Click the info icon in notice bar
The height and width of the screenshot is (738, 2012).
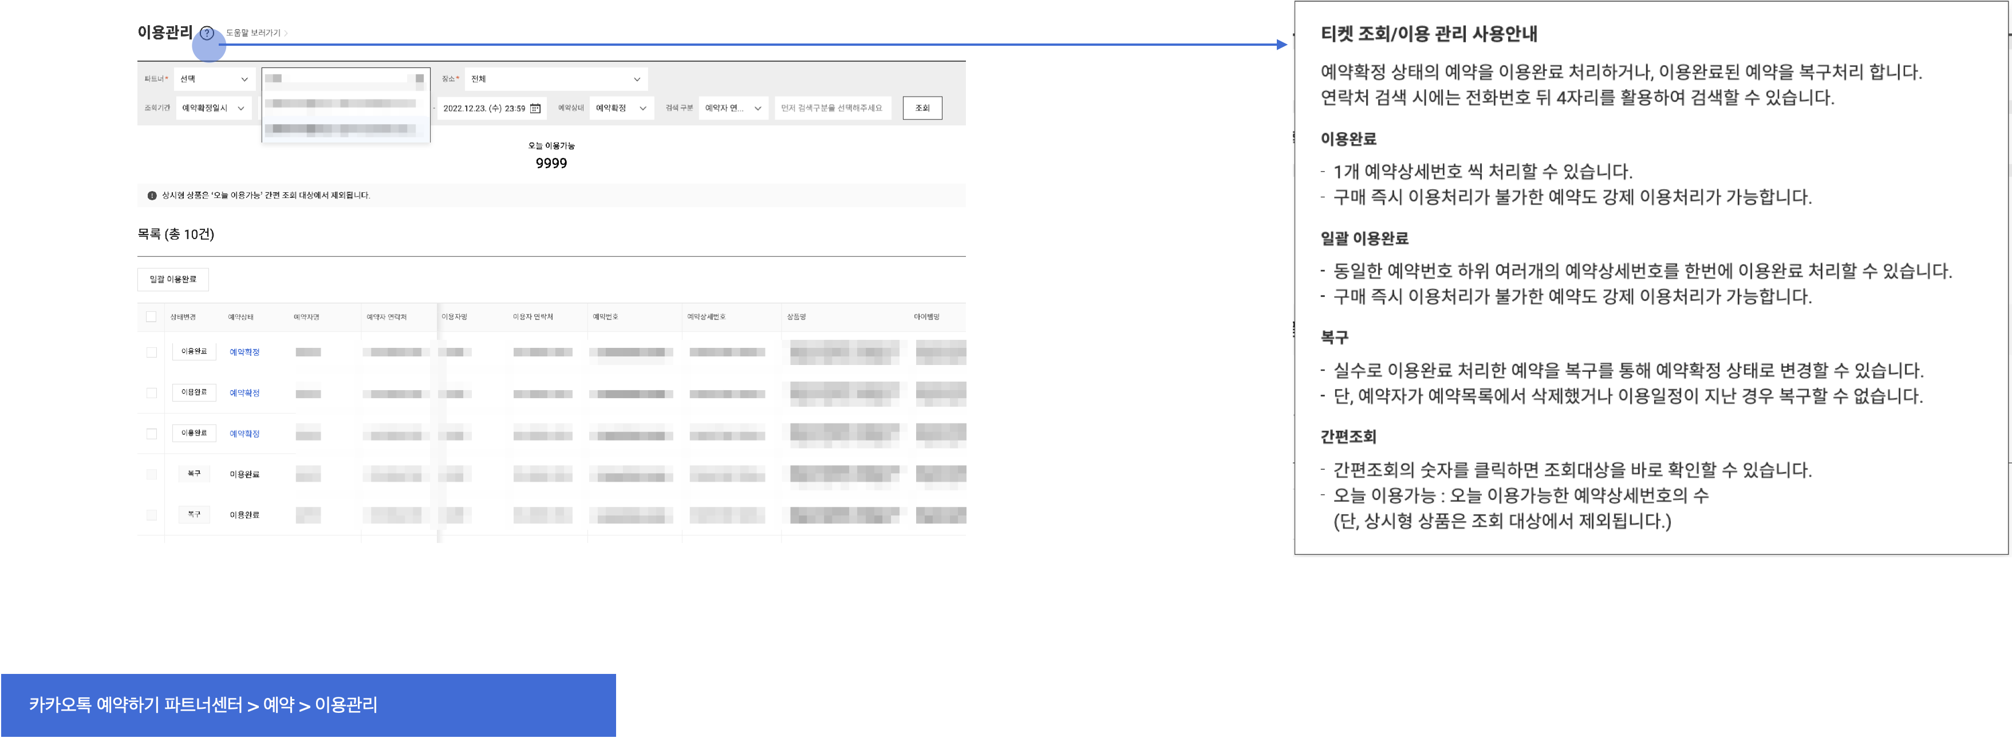152,196
